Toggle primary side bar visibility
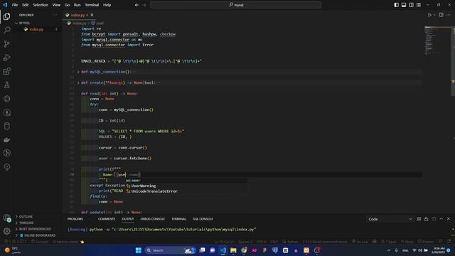The width and height of the screenshot is (455, 256). click(397, 5)
